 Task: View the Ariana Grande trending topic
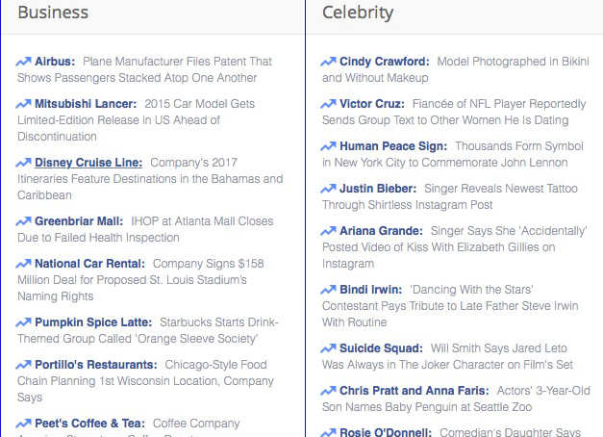381,231
